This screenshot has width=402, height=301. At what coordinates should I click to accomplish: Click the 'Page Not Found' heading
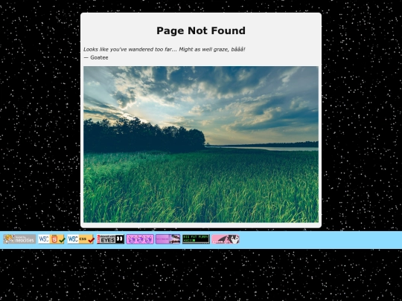[x=201, y=30]
